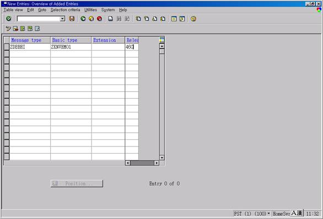The height and width of the screenshot is (219, 323).
Task: Open the Edit menu
Action: pyautogui.click(x=30, y=10)
